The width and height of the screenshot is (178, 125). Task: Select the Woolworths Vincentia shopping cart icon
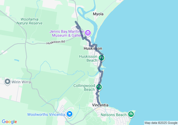click(70, 114)
